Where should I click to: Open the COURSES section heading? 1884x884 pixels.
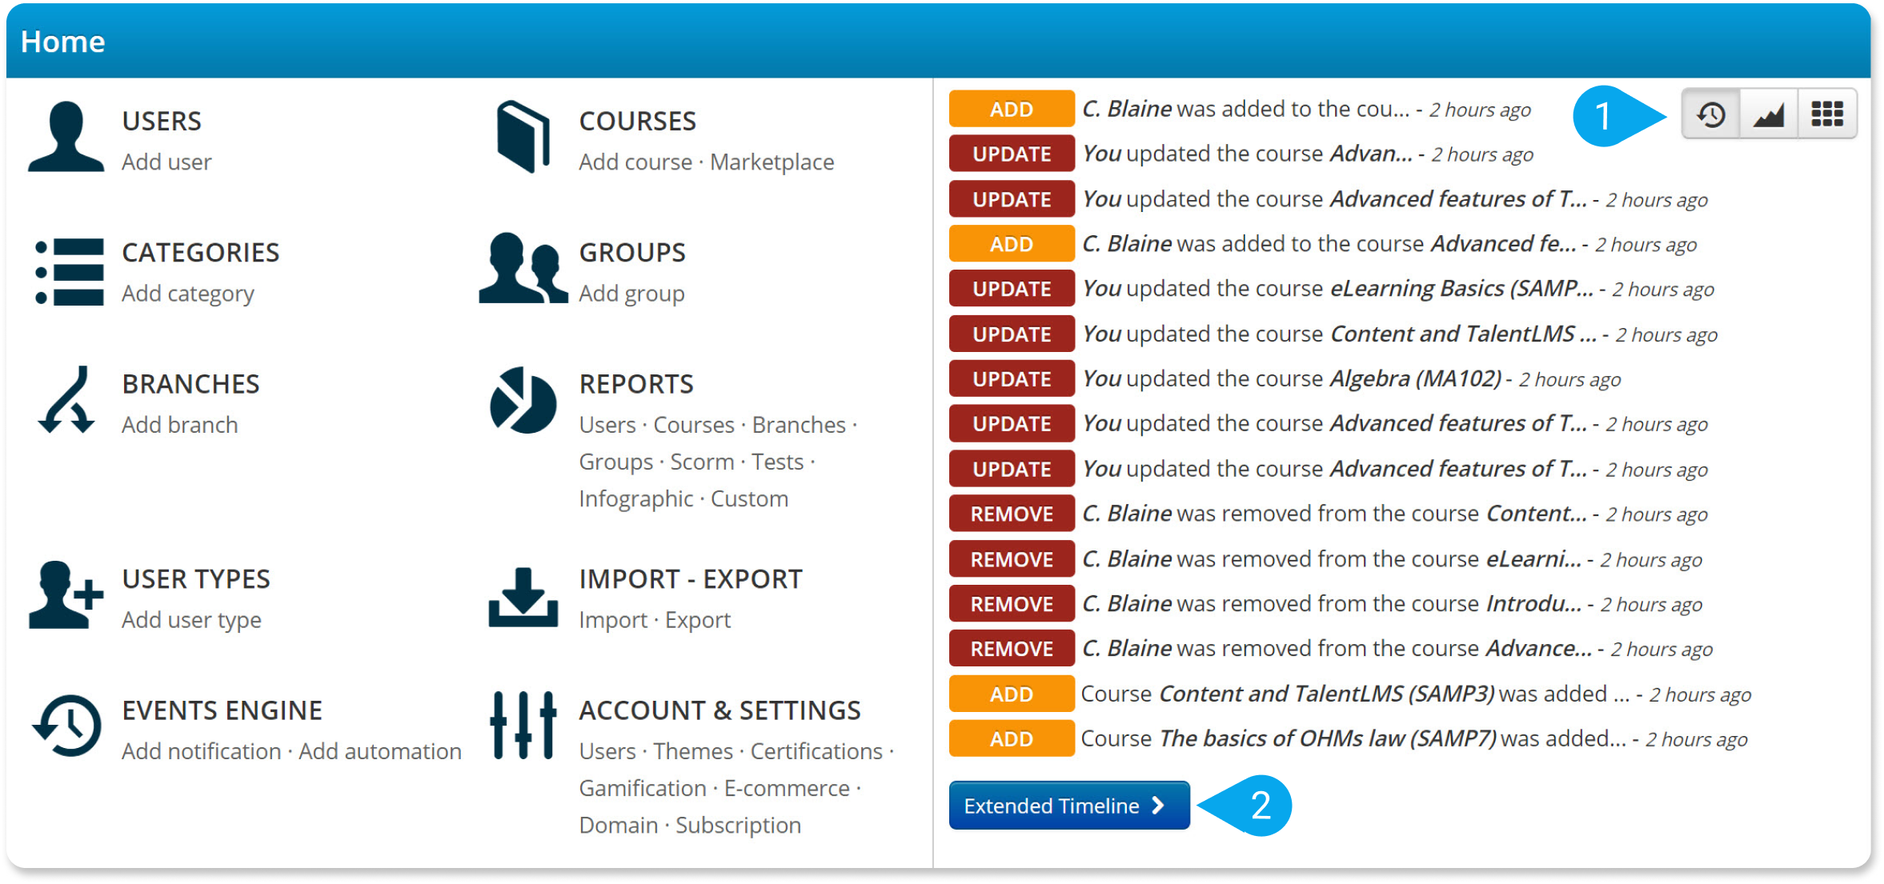(x=637, y=121)
